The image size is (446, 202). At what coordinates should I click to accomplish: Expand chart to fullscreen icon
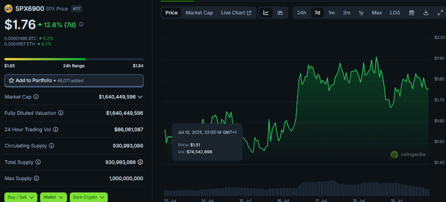coord(440,13)
